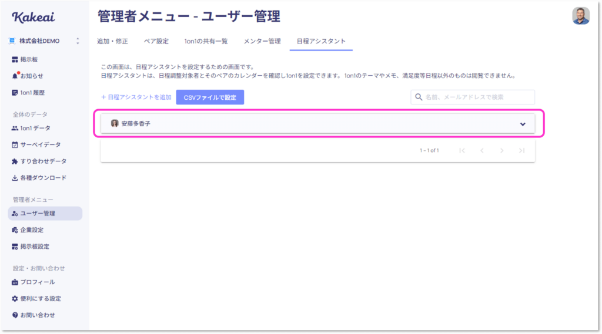This screenshot has width=602, height=334.
Task: Jump to last page of pagination
Action: click(x=521, y=150)
